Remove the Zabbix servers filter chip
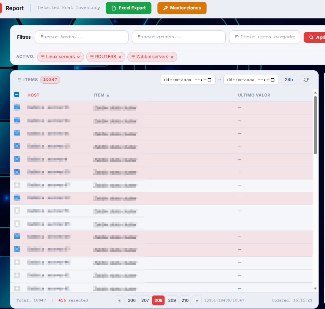The width and height of the screenshot is (325, 309). point(172,57)
